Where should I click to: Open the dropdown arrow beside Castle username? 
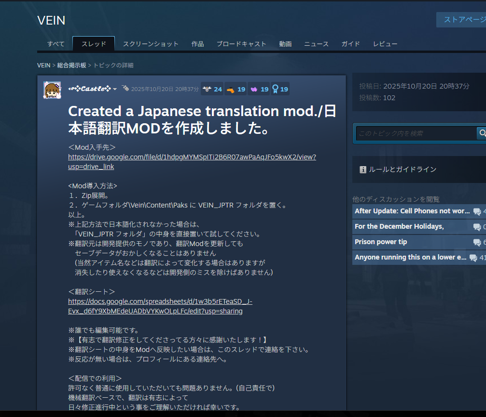[115, 89]
